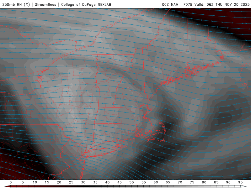
Task: Click the 95 value on color scale
Action: coord(240,182)
